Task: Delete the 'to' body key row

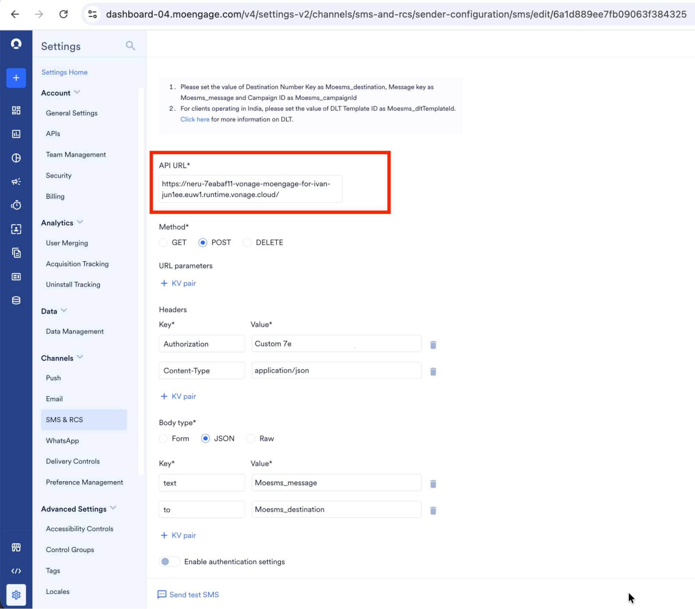Action: tap(433, 510)
